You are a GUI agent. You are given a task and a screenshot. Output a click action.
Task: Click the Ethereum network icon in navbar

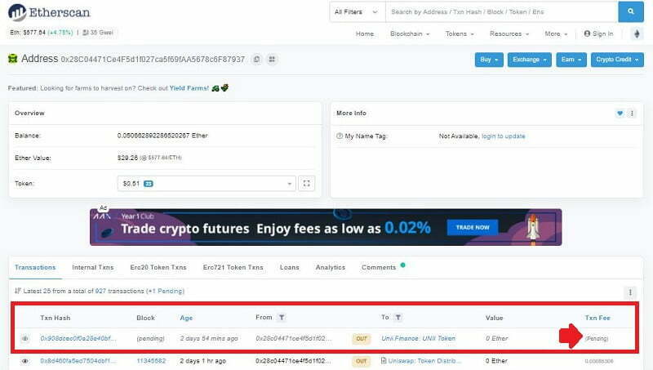(637, 33)
